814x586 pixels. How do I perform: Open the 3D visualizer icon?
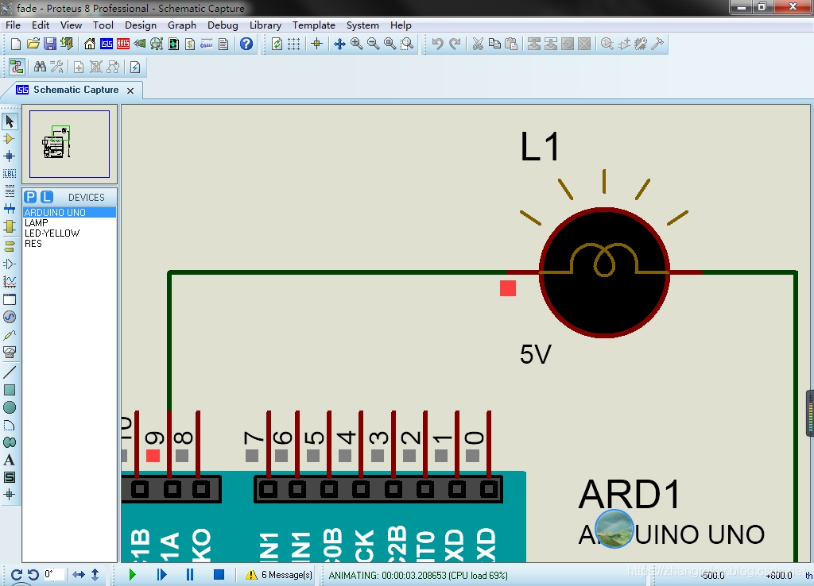140,44
